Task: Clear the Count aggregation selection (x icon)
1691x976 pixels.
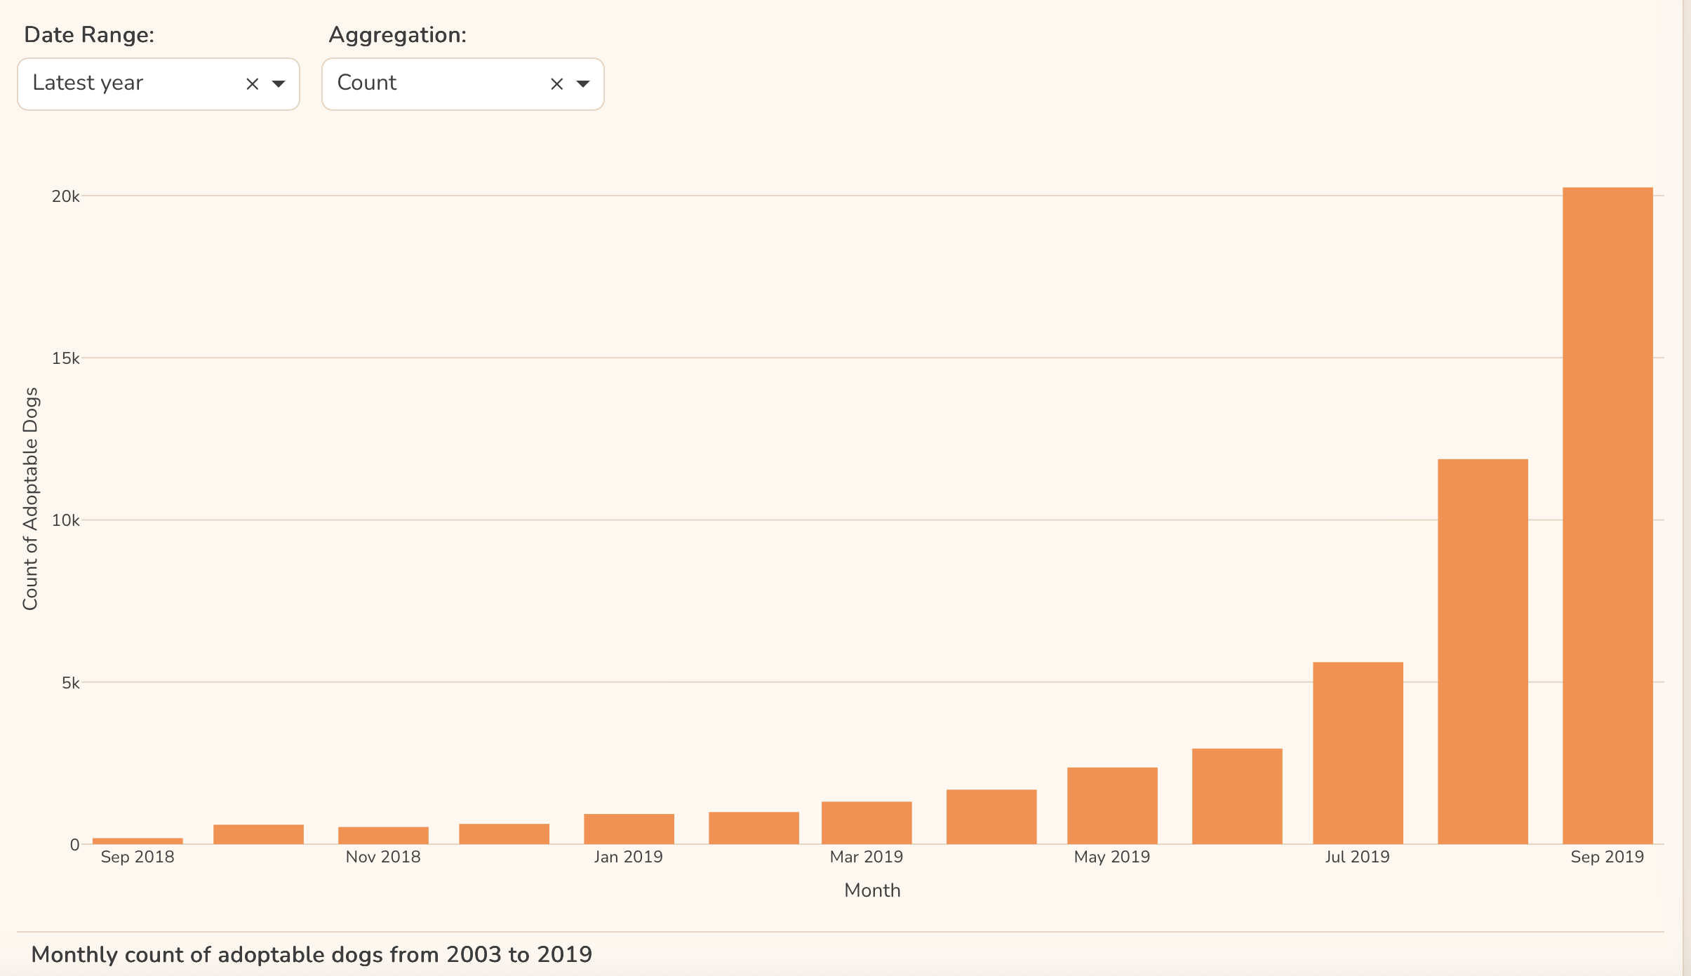Action: pyautogui.click(x=557, y=84)
